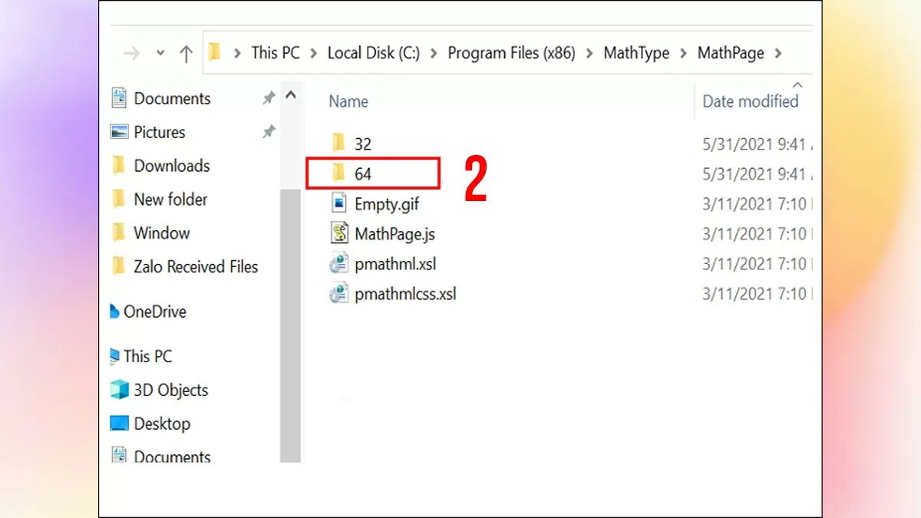This screenshot has width=921, height=518.
Task: Click the Forward navigation arrow
Action: pos(132,53)
